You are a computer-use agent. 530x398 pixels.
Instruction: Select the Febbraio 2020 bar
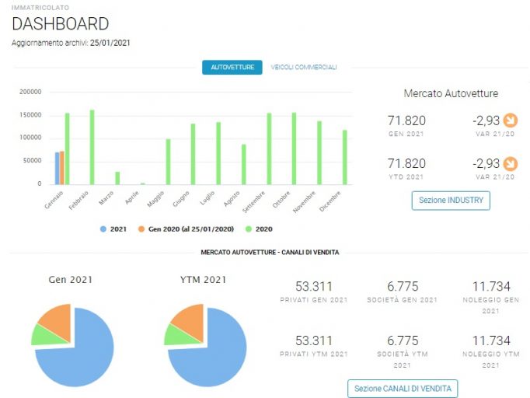coord(92,147)
